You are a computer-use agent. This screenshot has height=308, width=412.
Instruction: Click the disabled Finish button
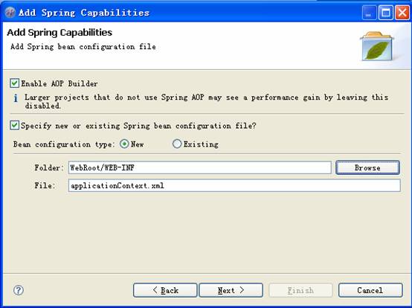coord(300,290)
